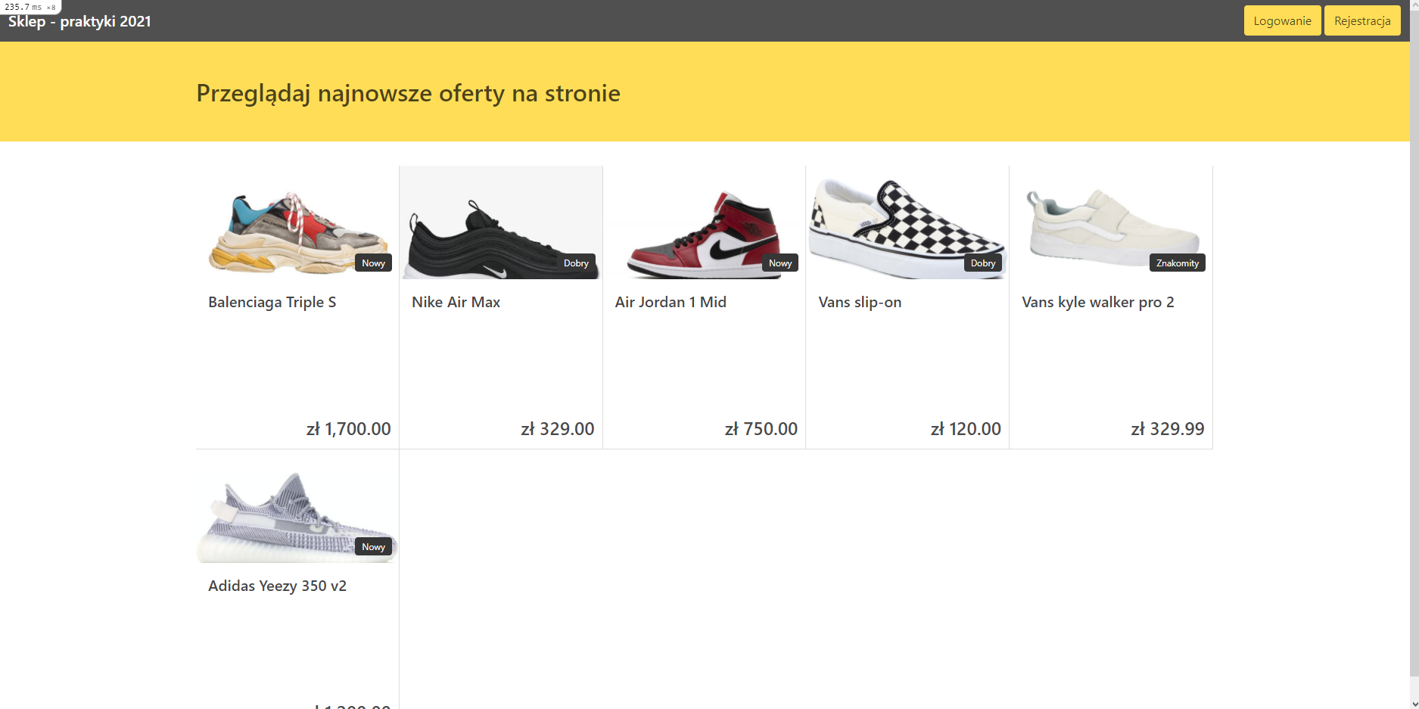Select the Balenciaga Triple S product title

coord(272,302)
